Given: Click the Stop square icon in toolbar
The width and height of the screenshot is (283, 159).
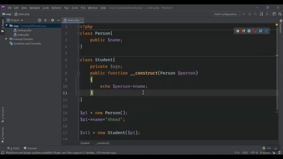Looking at the screenshot, I should pos(267,14).
